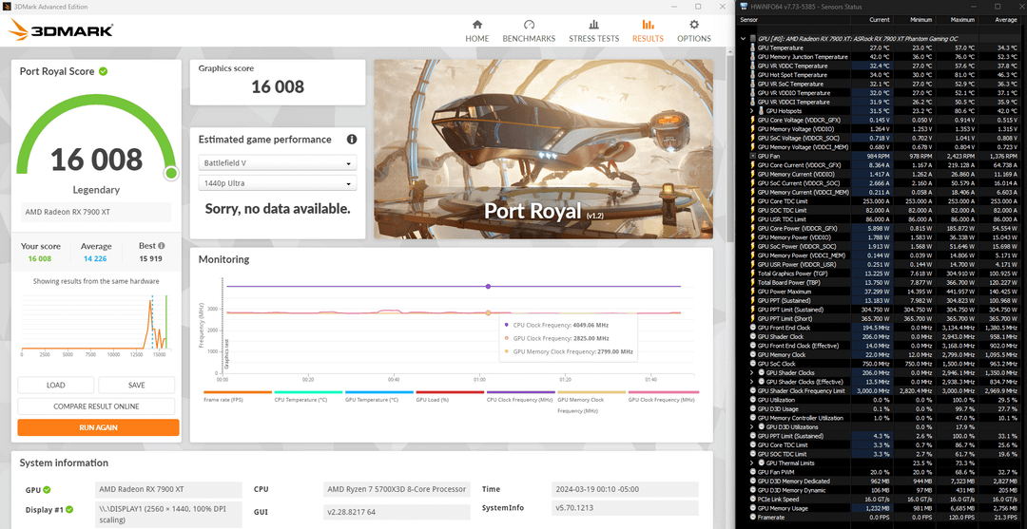Viewport: 1027px width, 529px height.
Task: Click the icon beside GPU Utilization
Action: 752,399
